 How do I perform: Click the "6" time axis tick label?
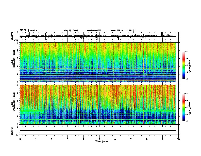115,139
